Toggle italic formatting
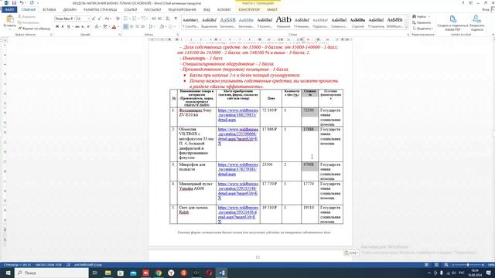Image resolution: width=495 pixels, height=278 pixels. click(x=63, y=27)
